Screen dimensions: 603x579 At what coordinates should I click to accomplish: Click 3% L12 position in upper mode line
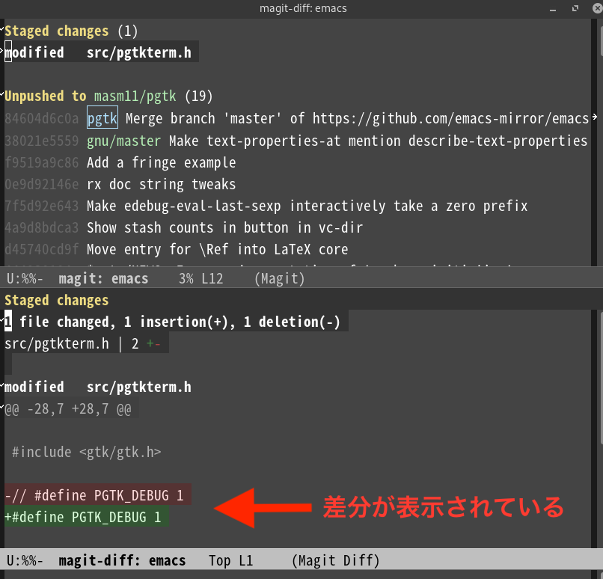click(201, 278)
